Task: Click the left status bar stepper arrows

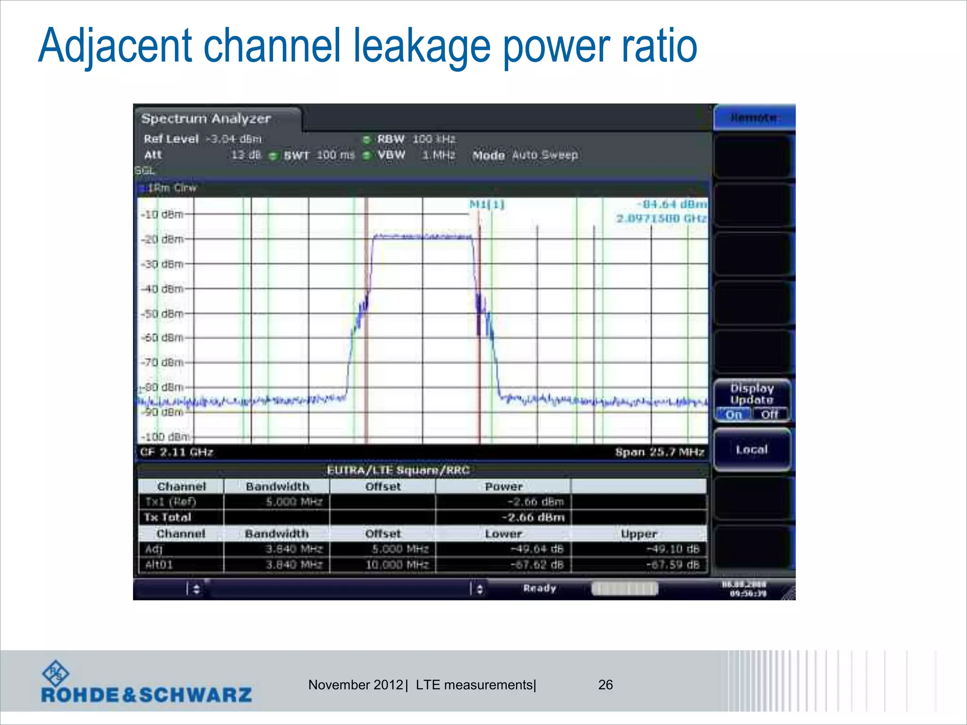Action: [x=196, y=589]
